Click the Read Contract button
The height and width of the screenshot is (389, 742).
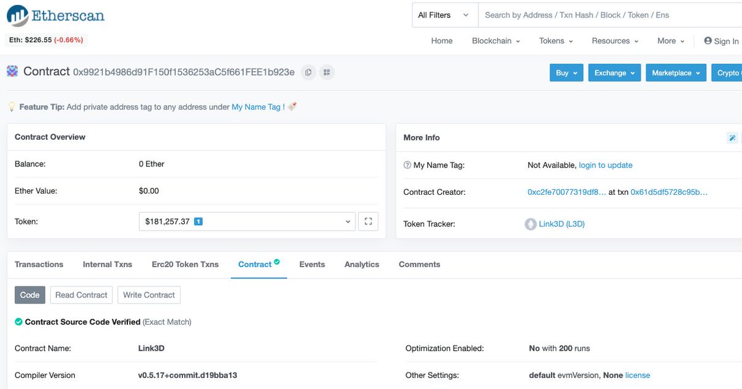click(x=82, y=295)
